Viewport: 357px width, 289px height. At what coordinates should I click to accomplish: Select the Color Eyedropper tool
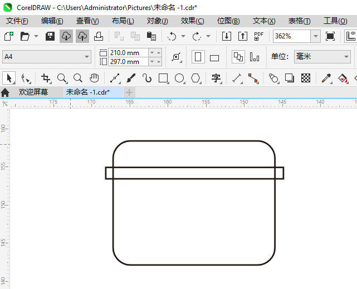[326, 78]
